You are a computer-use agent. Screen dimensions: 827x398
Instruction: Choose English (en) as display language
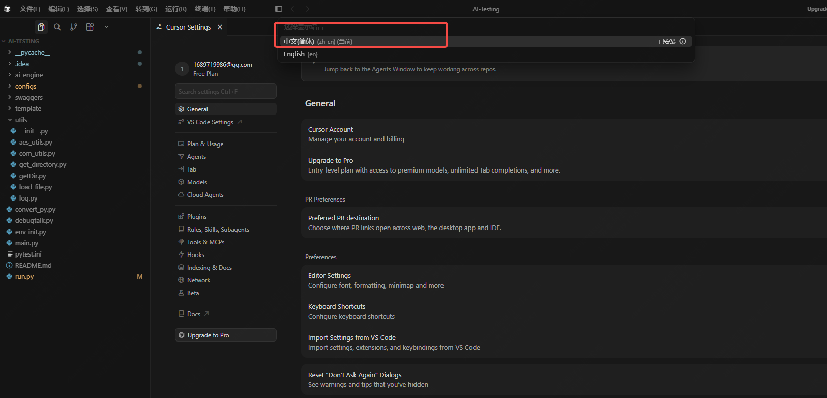pos(486,54)
